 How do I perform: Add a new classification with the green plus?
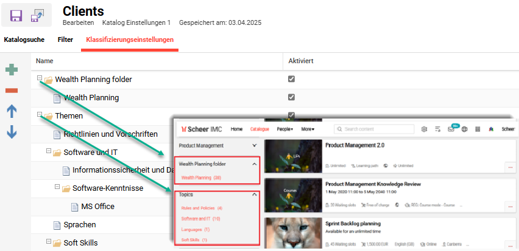click(x=12, y=70)
